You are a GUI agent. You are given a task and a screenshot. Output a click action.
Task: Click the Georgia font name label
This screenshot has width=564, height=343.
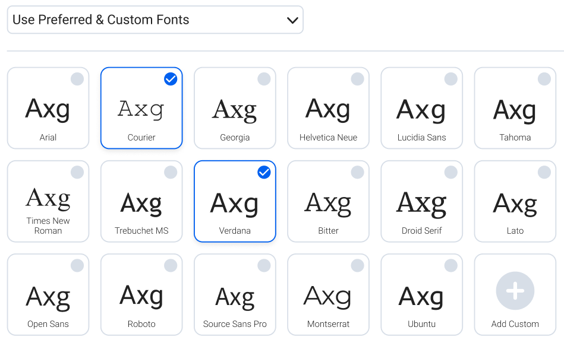click(x=235, y=138)
